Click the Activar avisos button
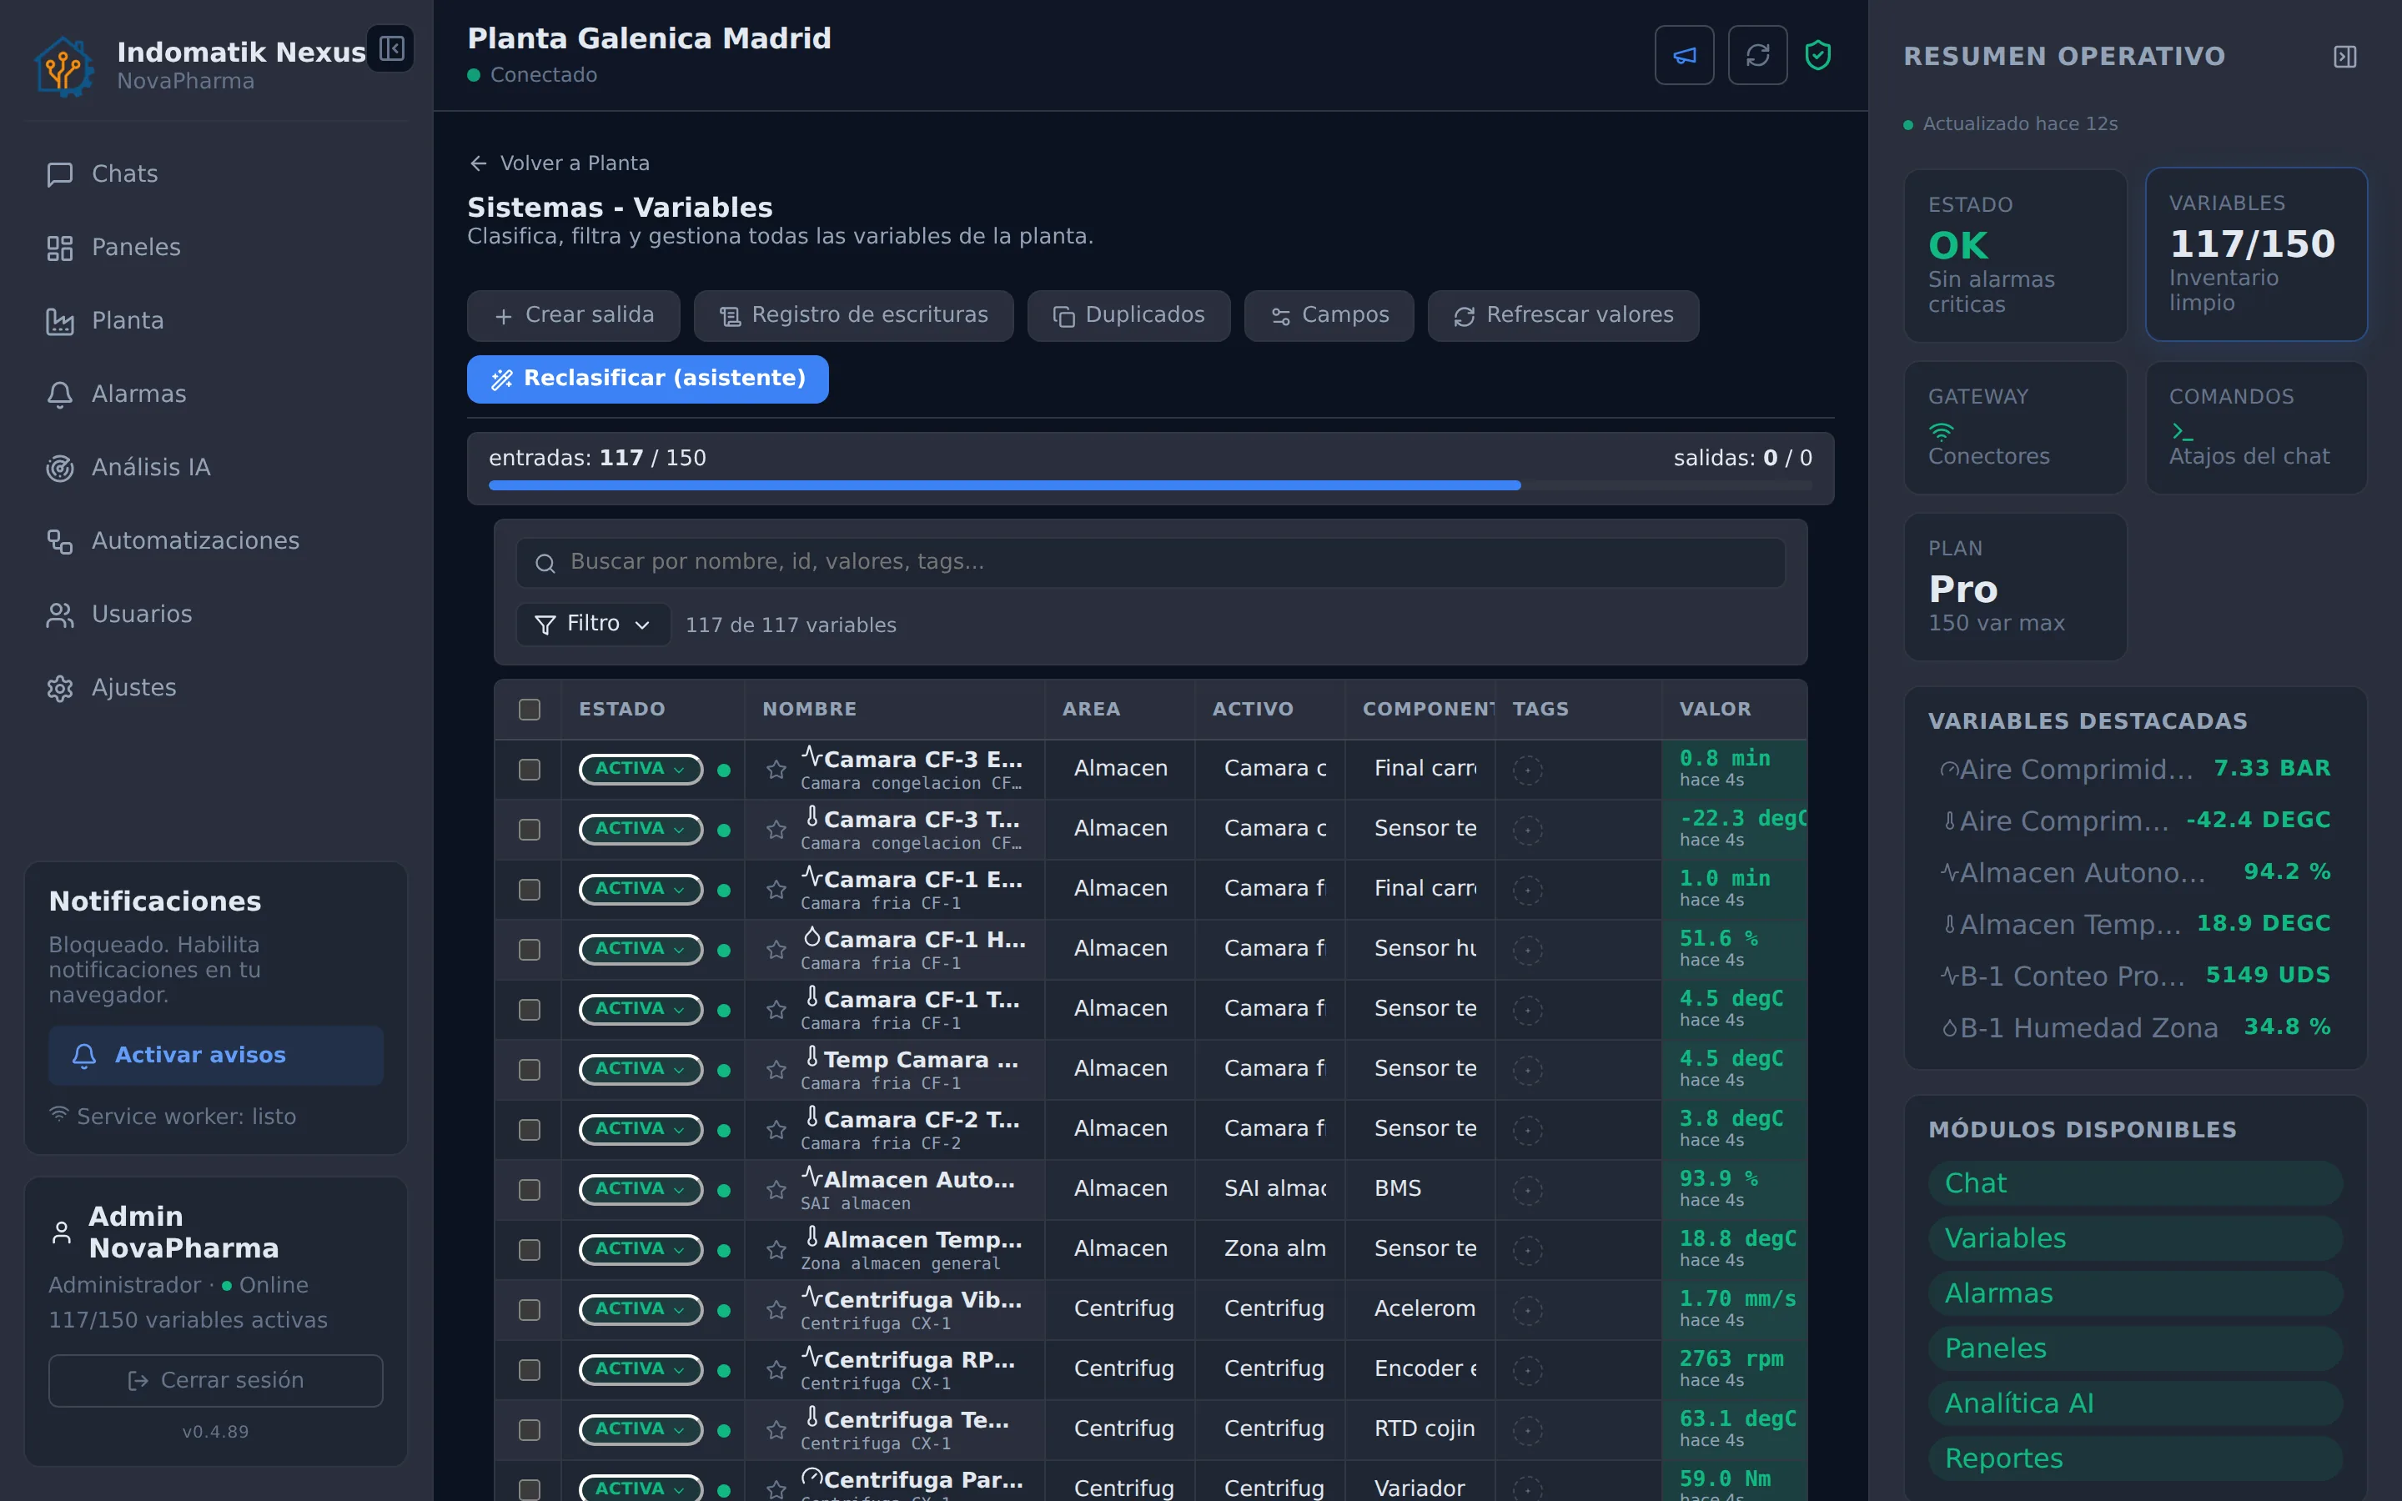2402x1501 pixels. (x=215, y=1055)
